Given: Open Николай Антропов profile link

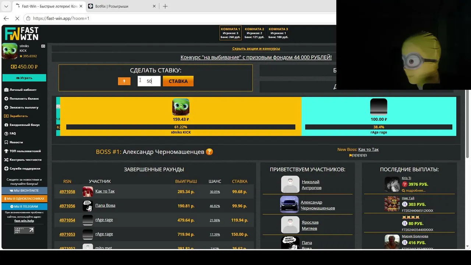Looking at the screenshot, I should [x=311, y=185].
